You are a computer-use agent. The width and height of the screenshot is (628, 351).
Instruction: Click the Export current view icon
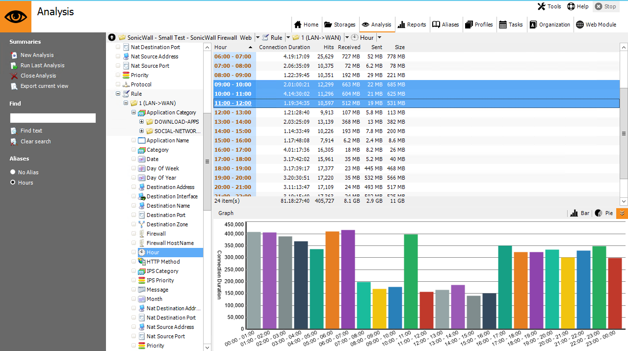click(14, 86)
